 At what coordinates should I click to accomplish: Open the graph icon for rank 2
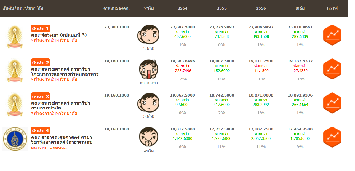(332, 69)
